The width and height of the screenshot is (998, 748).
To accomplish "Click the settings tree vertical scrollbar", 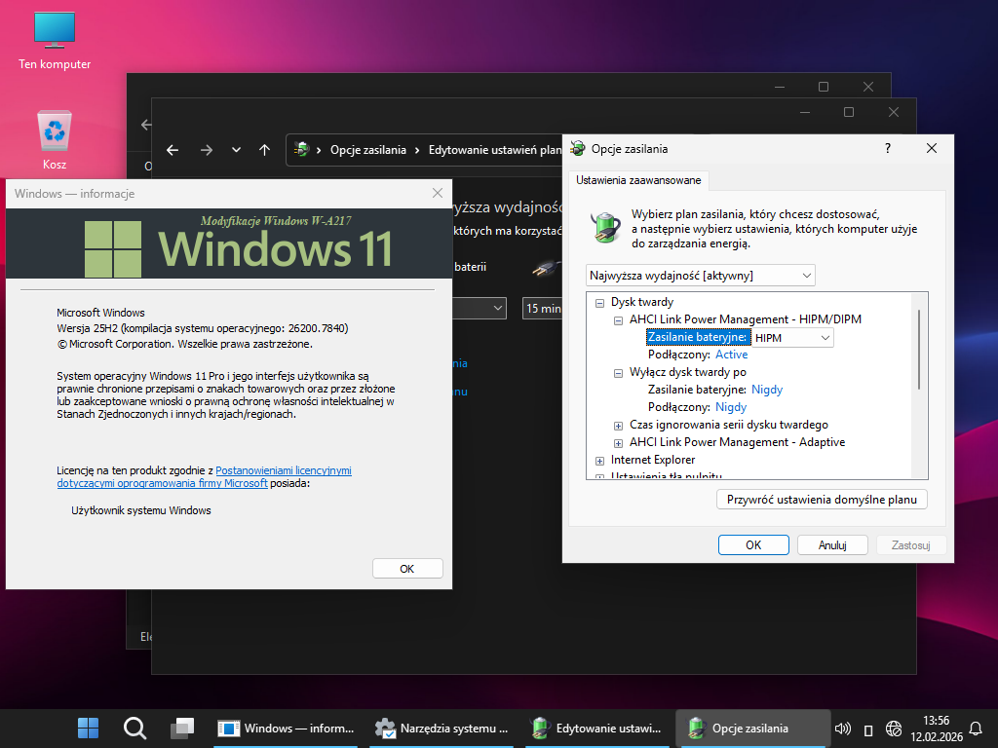I will (x=918, y=351).
